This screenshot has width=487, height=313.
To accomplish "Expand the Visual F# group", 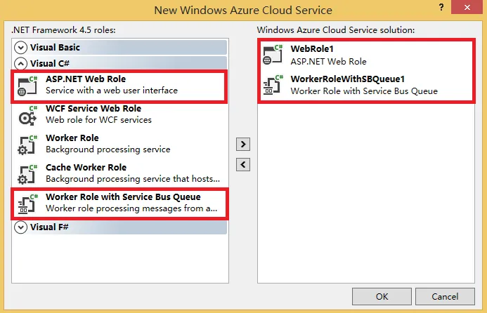I will tap(21, 227).
